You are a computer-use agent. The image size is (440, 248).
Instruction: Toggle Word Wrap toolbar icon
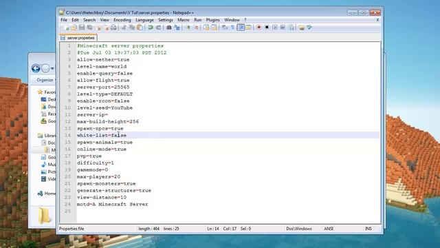tap(225, 28)
